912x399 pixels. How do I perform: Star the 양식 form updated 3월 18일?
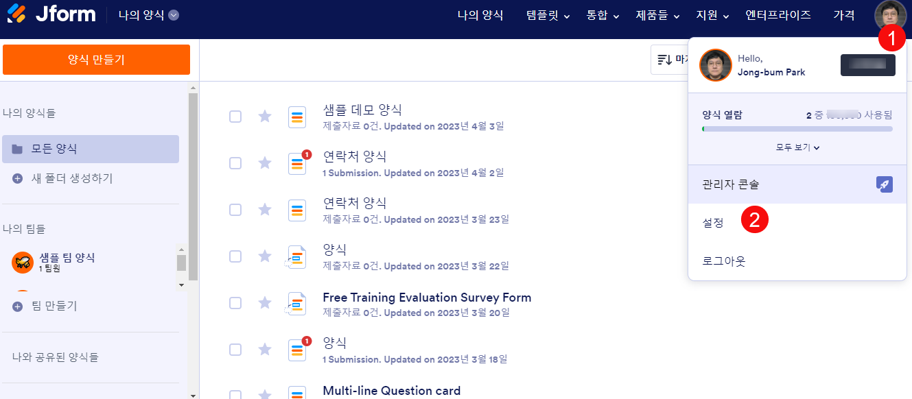265,350
